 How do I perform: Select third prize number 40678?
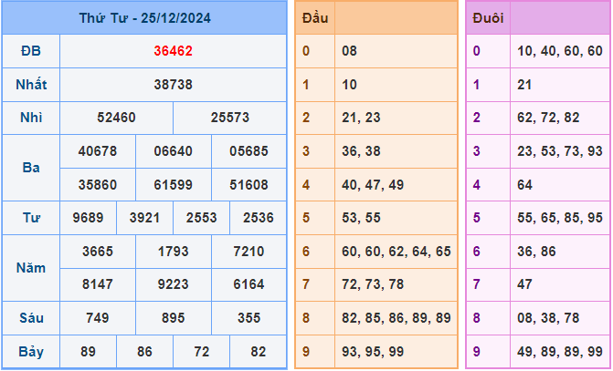click(97, 151)
